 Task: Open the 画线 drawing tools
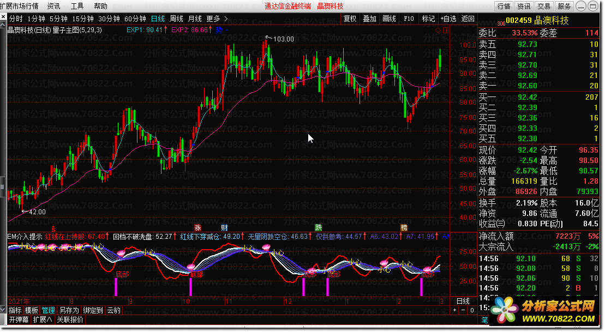[x=390, y=19]
